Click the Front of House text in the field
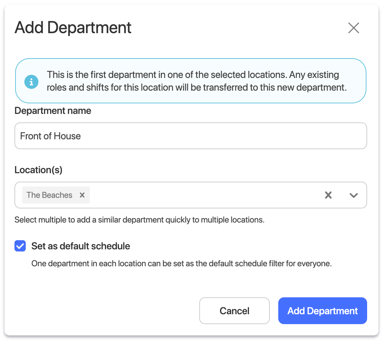This screenshot has width=383, height=340. (x=50, y=136)
